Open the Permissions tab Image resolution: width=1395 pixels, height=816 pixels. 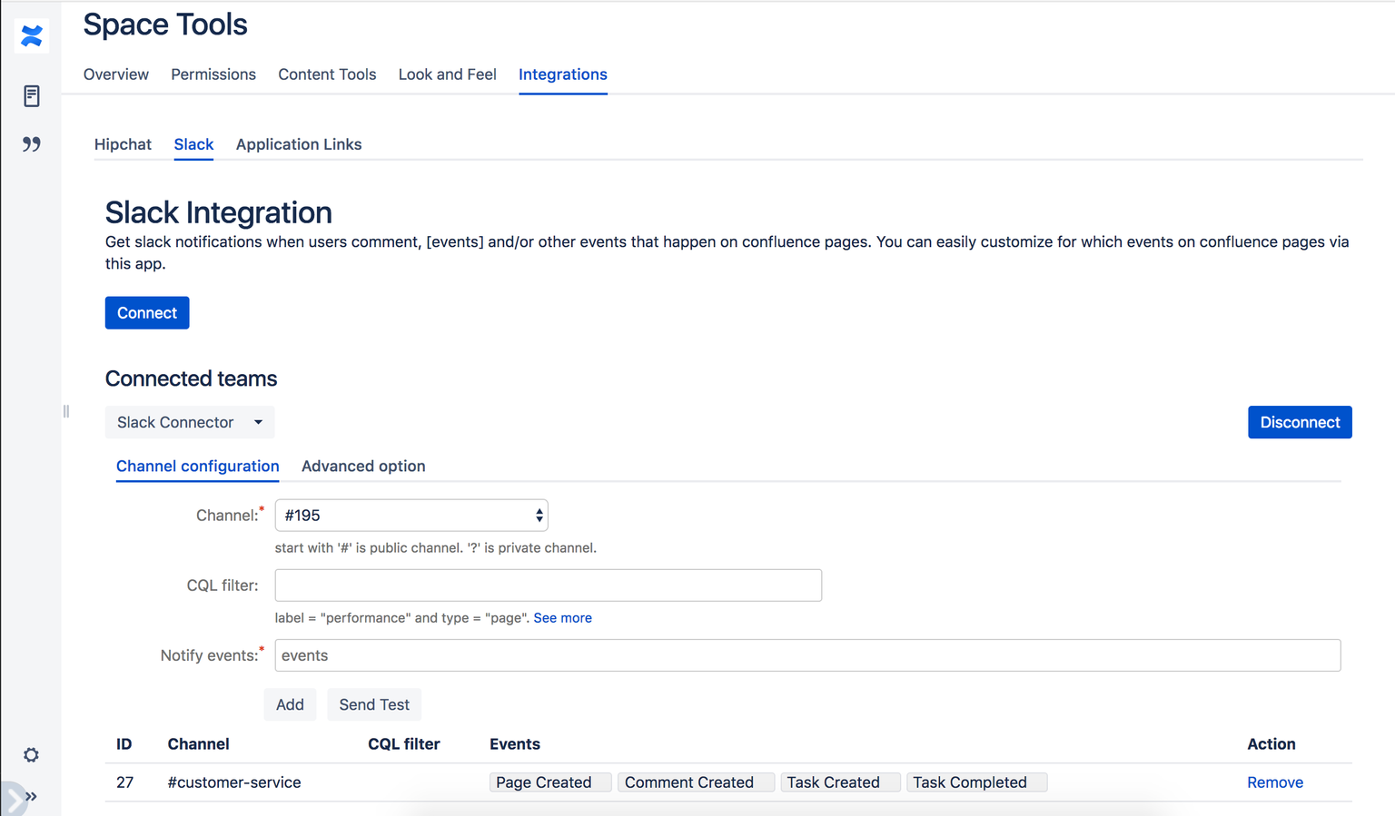tap(213, 74)
